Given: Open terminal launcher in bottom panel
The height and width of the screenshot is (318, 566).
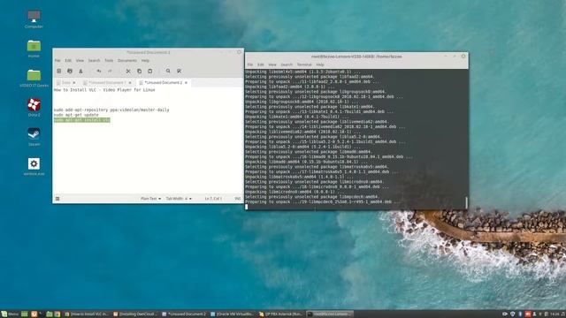Looking at the screenshot, I should (41, 314).
